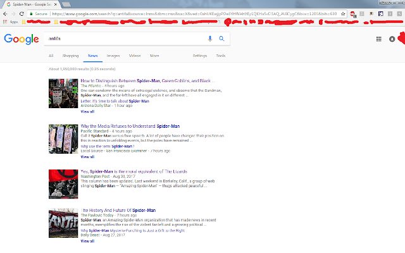Open the Atlantic article about Distinguishing Spider-Man
405x253 pixels.
[147, 81]
